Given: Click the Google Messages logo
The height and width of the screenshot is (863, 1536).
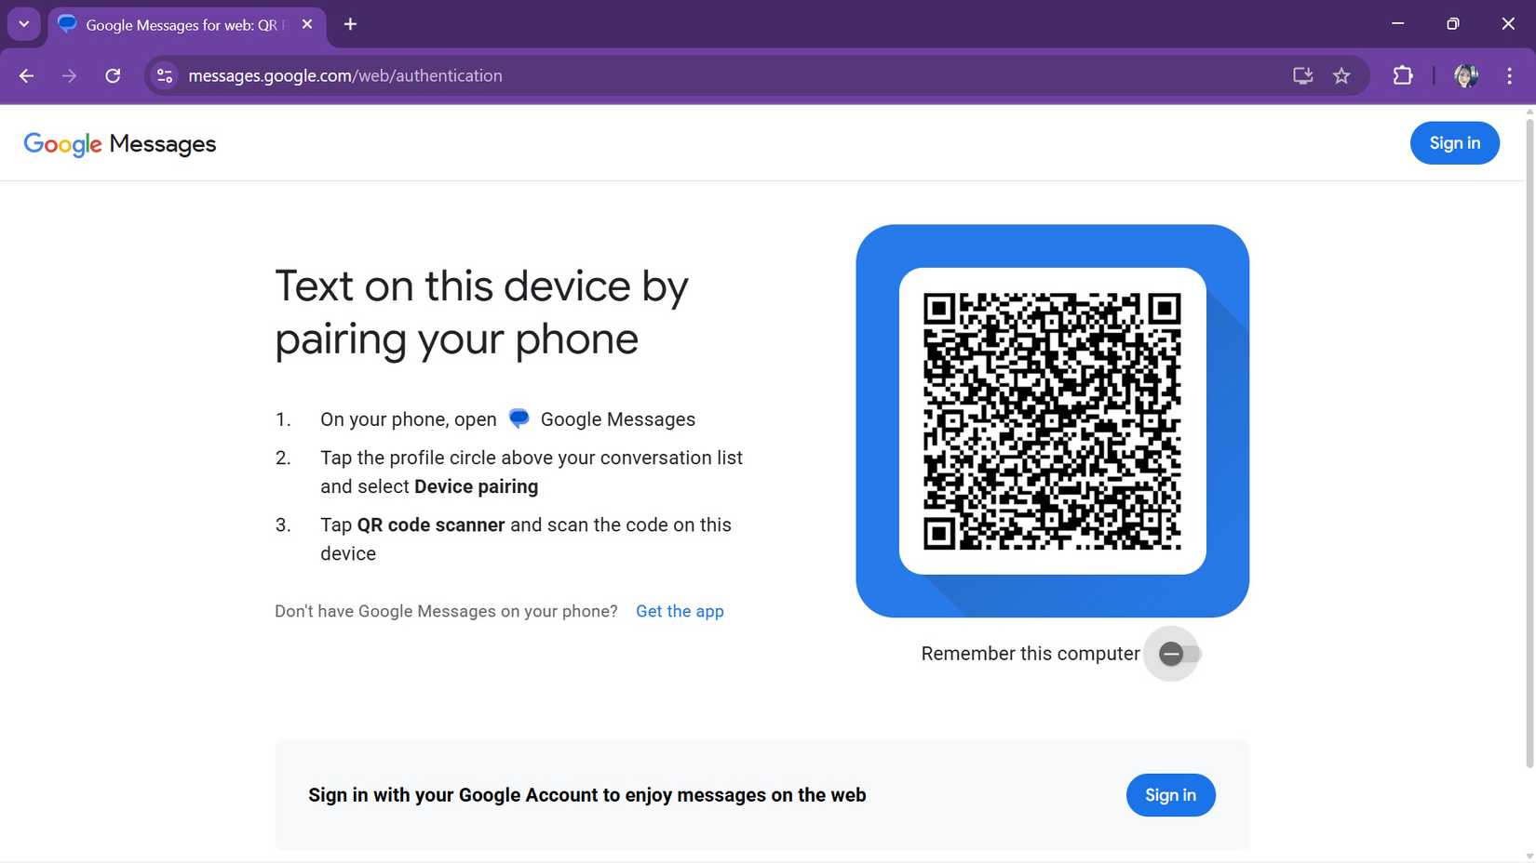Looking at the screenshot, I should point(120,144).
